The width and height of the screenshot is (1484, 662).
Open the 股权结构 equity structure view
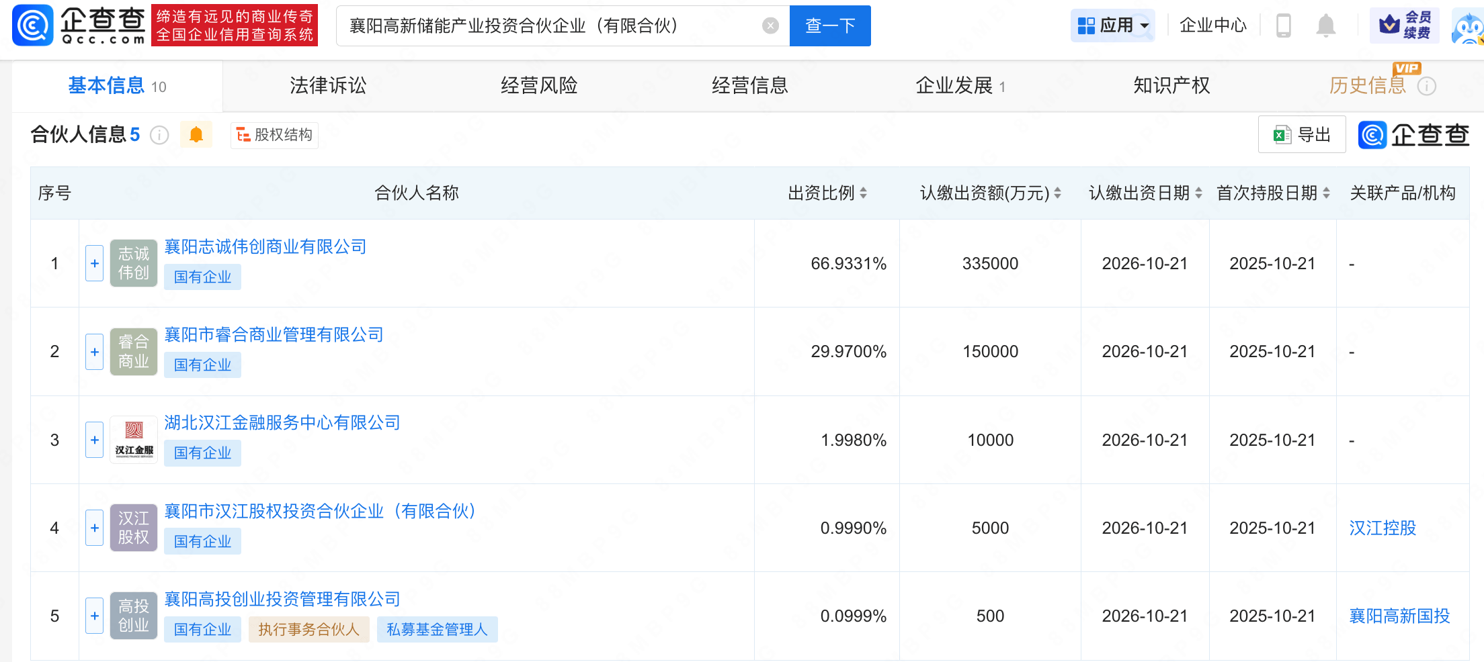tap(274, 135)
